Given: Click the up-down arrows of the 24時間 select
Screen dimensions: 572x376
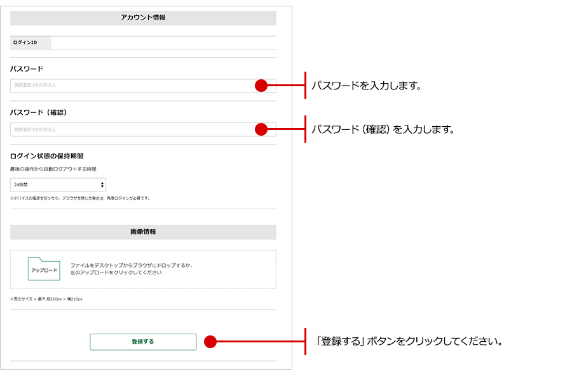Looking at the screenshot, I should pyautogui.click(x=102, y=185).
